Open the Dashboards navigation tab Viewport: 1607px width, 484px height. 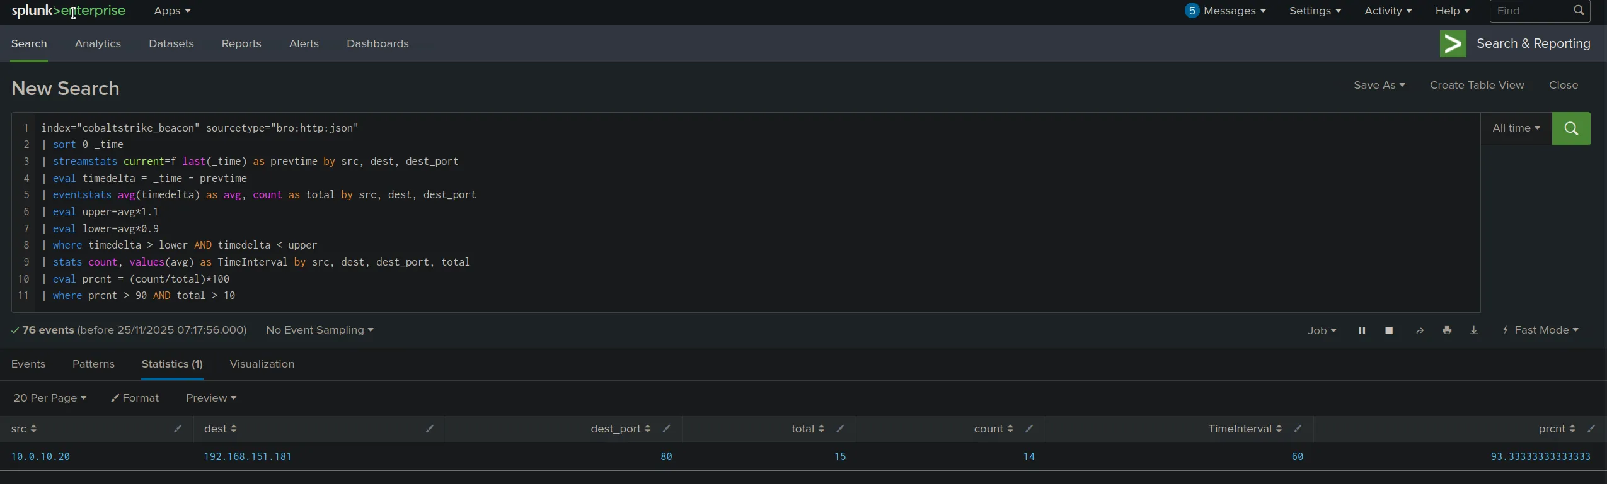point(377,44)
